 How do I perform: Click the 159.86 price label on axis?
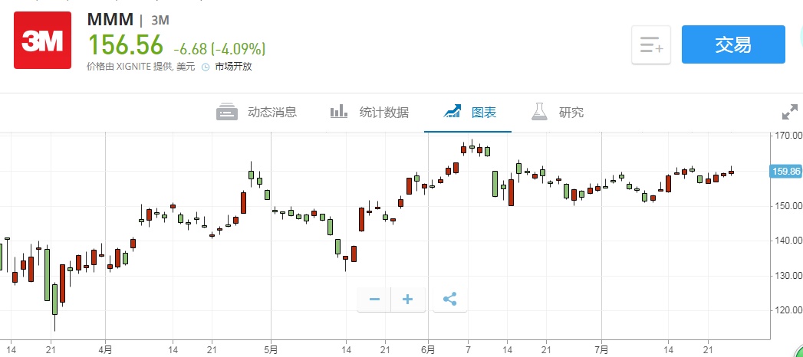tap(785, 172)
